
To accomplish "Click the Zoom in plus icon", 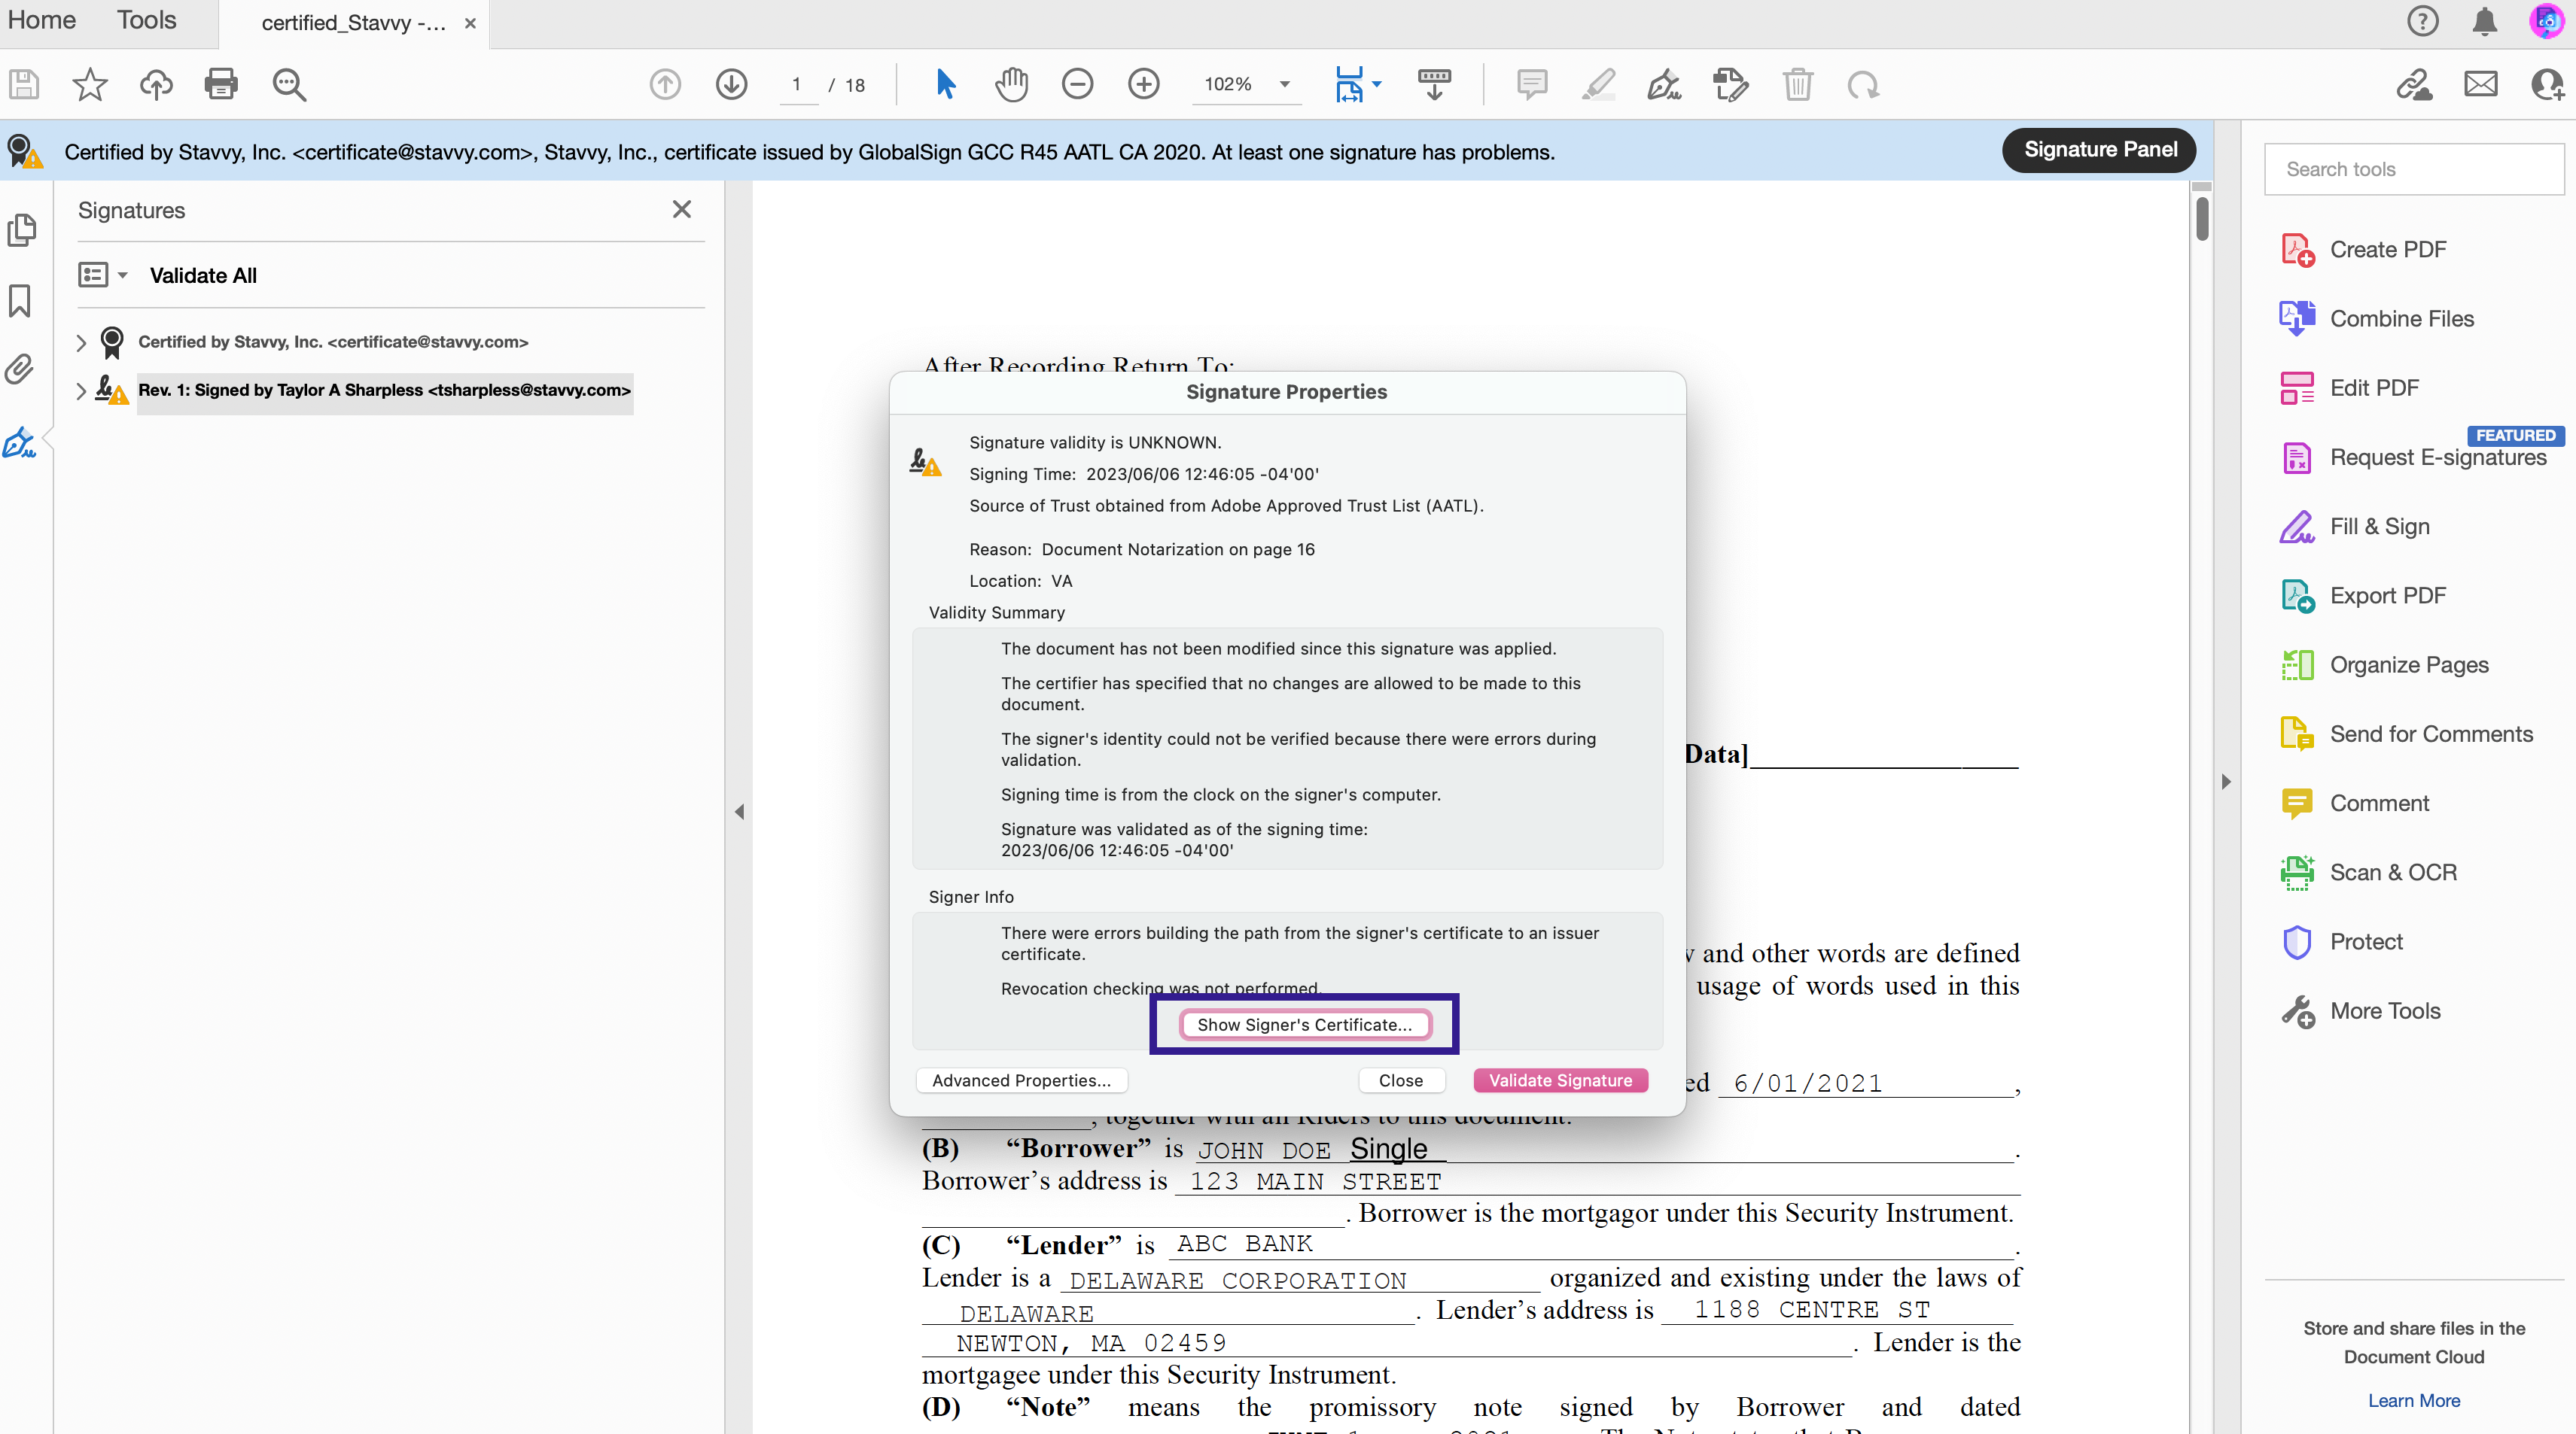I will (1143, 84).
